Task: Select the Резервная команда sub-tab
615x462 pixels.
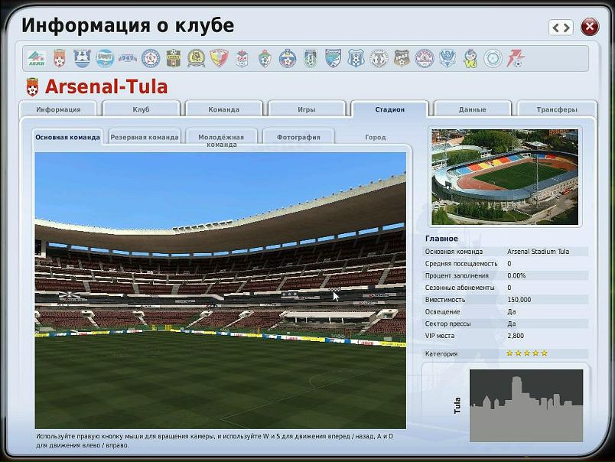Action: click(x=145, y=138)
